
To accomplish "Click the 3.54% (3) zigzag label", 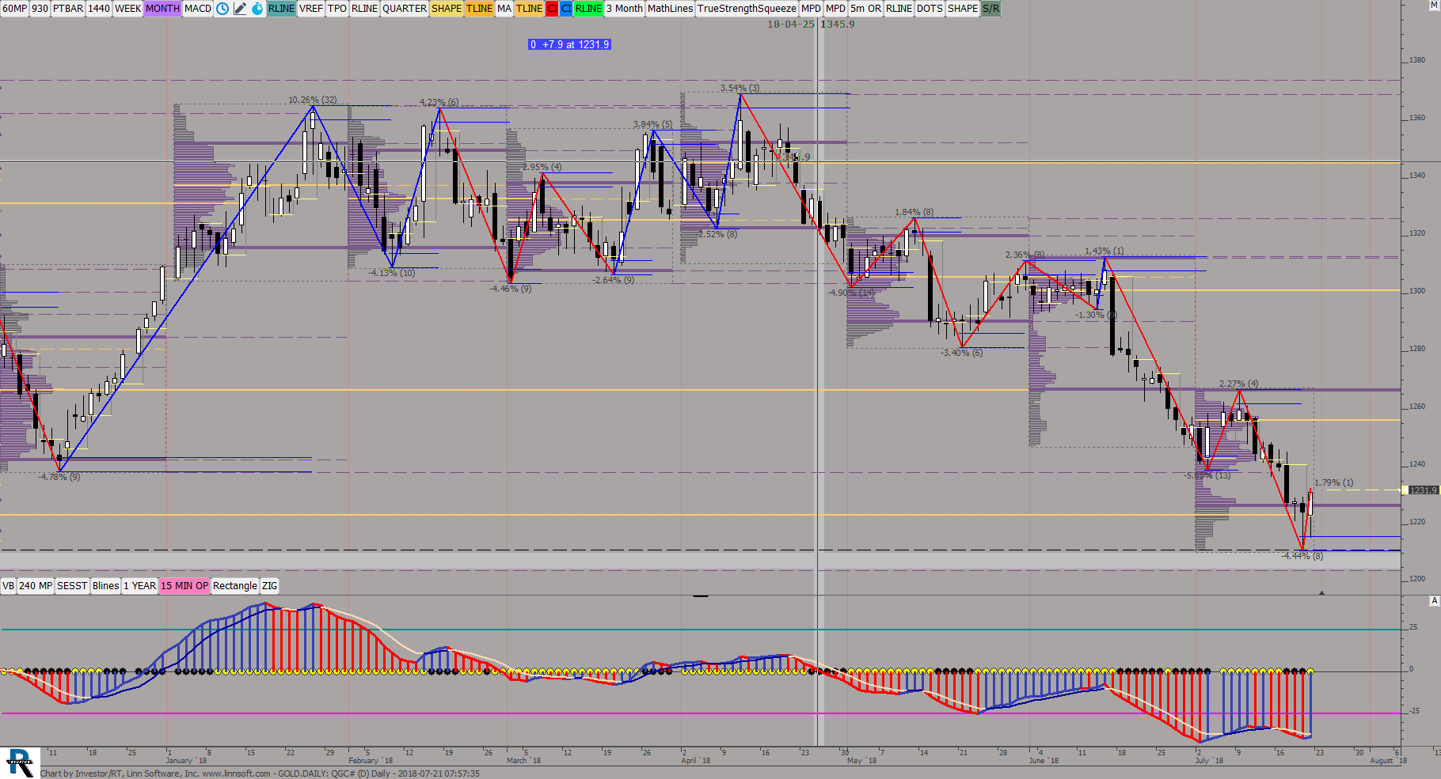I will tap(740, 88).
